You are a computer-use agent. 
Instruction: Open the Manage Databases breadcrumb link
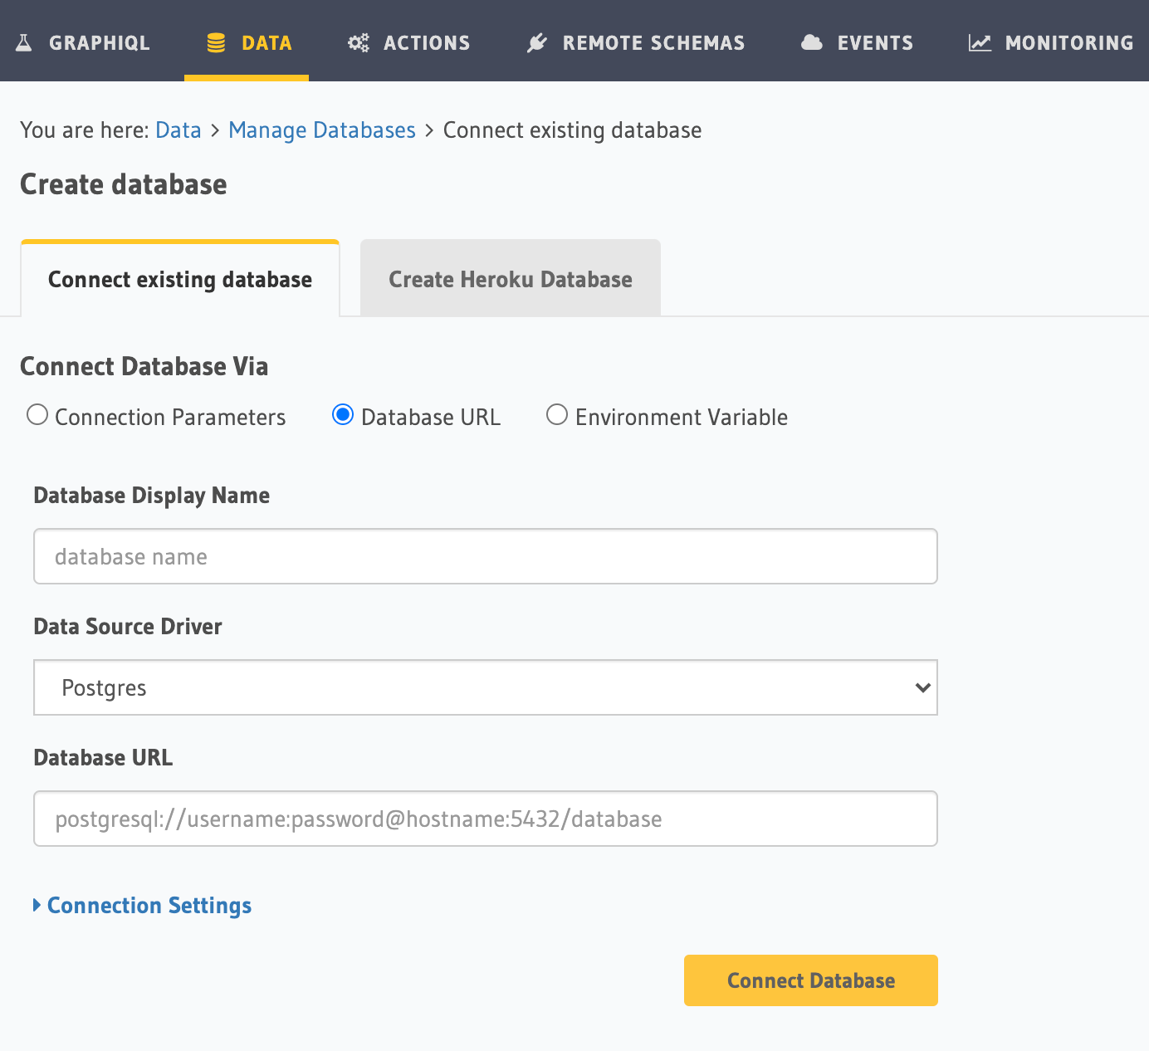(322, 130)
